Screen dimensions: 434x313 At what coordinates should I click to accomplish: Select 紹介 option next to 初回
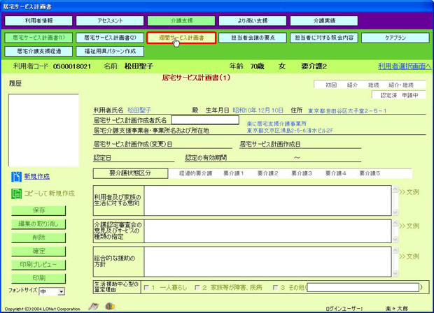(x=352, y=85)
